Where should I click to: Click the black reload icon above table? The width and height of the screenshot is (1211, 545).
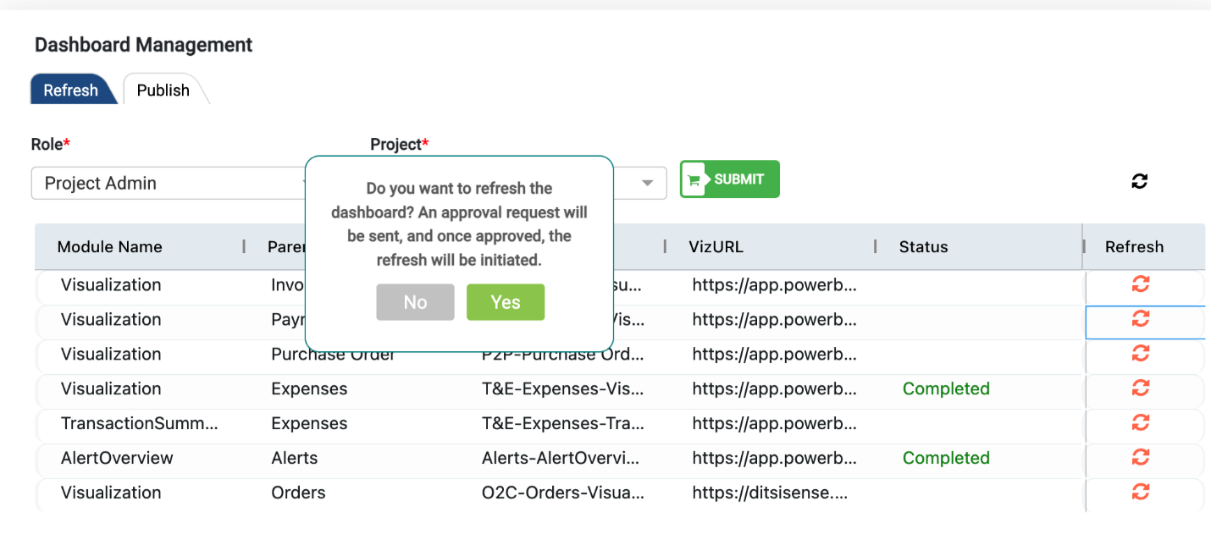tap(1140, 181)
